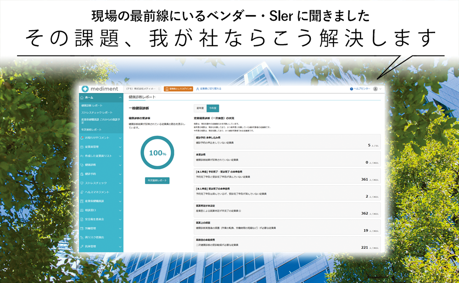Expand the ヘルスマネジメント chevron
Screen dimensions: 459x283
120,192
